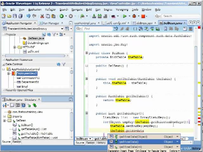Click the Open folder toolbar icon
The height and width of the screenshot is (152, 203).
9,16
